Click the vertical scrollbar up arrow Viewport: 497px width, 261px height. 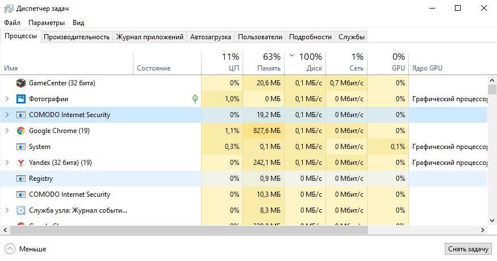pyautogui.click(x=492, y=80)
